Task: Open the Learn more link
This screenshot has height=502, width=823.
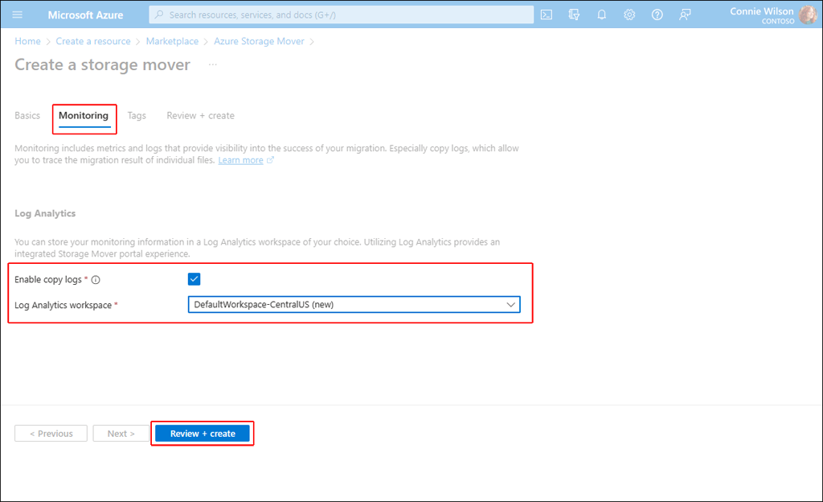Action: coord(240,160)
